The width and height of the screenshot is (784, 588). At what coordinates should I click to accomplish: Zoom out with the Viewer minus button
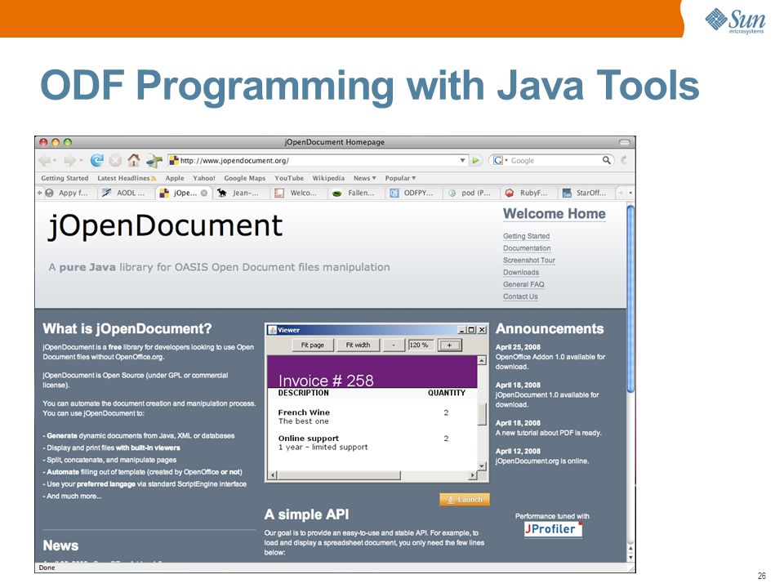(x=394, y=345)
